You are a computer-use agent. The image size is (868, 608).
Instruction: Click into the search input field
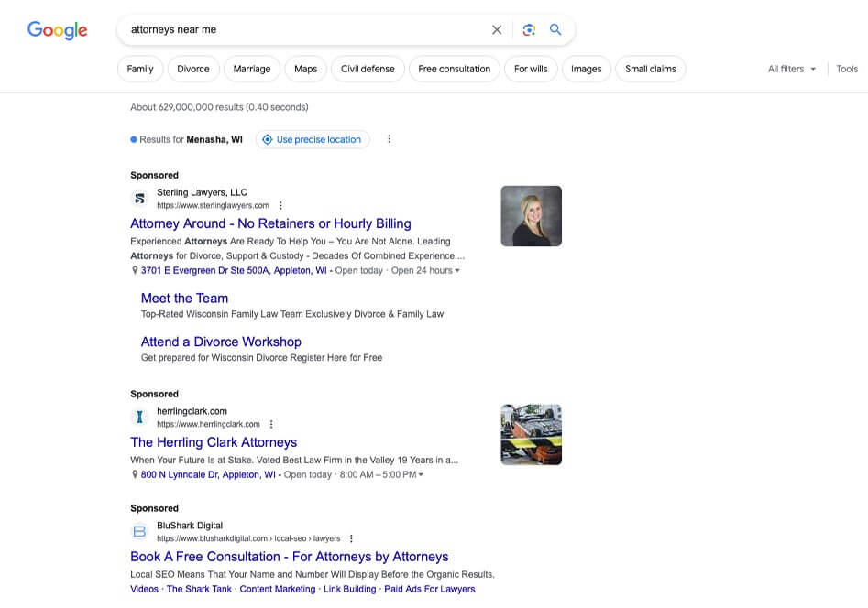[x=302, y=29]
